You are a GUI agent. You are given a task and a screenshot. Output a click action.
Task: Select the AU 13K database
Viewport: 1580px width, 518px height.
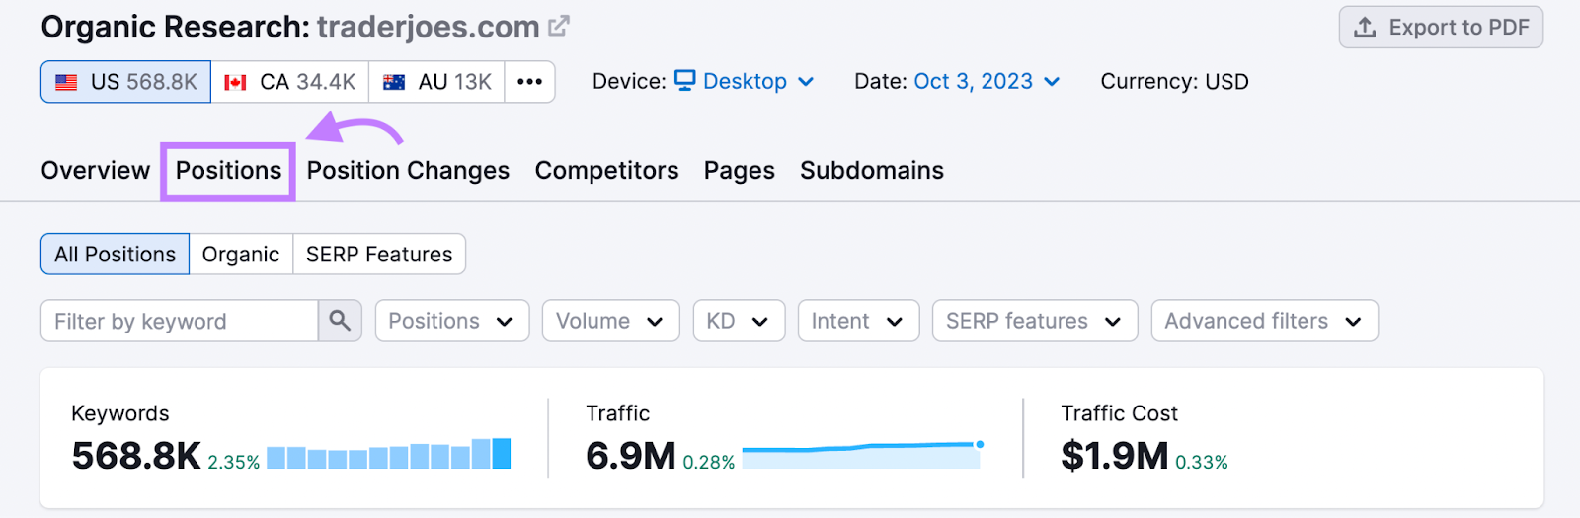tap(437, 82)
